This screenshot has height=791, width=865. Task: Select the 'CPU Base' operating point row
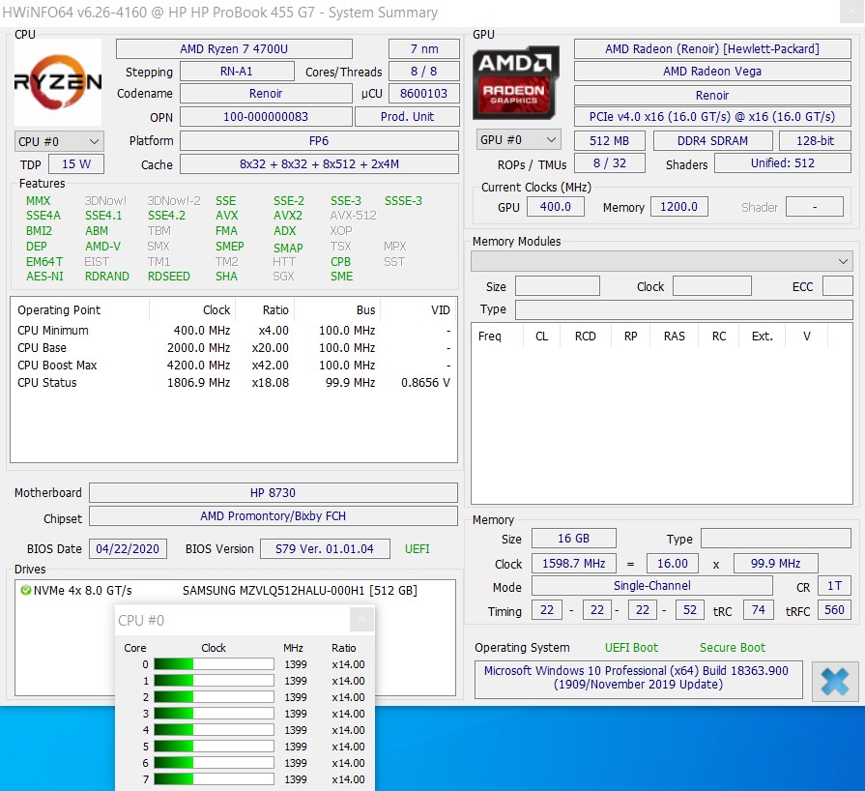[234, 348]
